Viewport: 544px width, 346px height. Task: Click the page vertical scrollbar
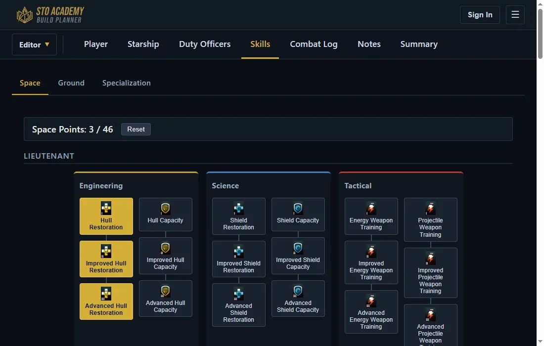click(x=540, y=35)
